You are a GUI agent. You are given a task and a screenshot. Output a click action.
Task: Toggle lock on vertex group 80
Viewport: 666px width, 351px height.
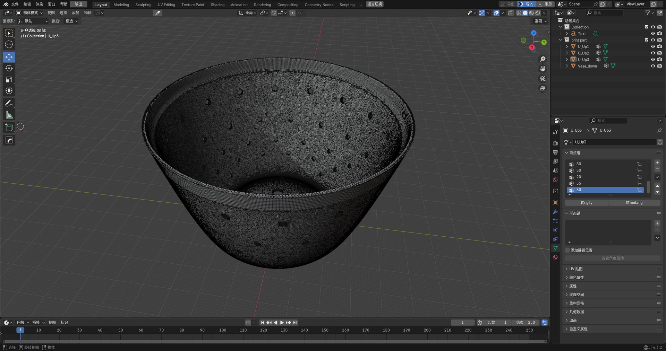[639, 164]
